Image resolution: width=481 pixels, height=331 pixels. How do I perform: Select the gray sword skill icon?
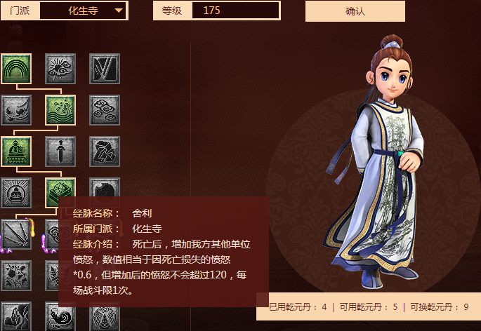60,151
